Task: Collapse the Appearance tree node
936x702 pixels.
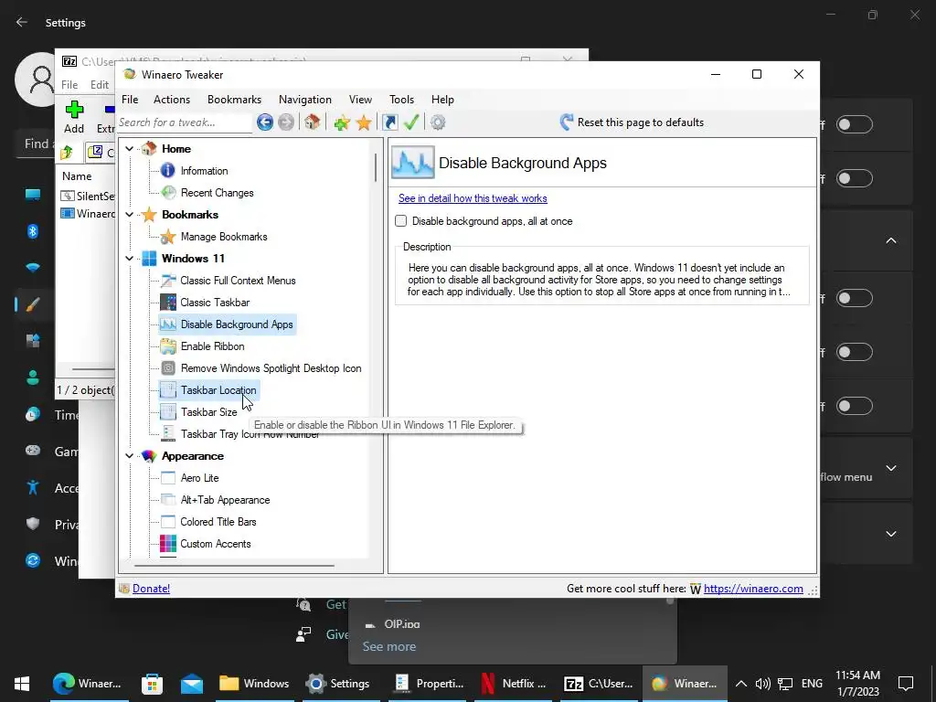Action: [130, 456]
